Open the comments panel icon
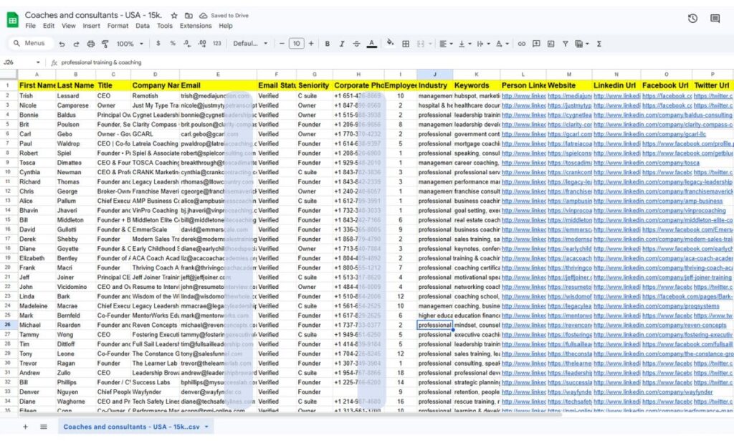734x441 pixels. pos(715,18)
